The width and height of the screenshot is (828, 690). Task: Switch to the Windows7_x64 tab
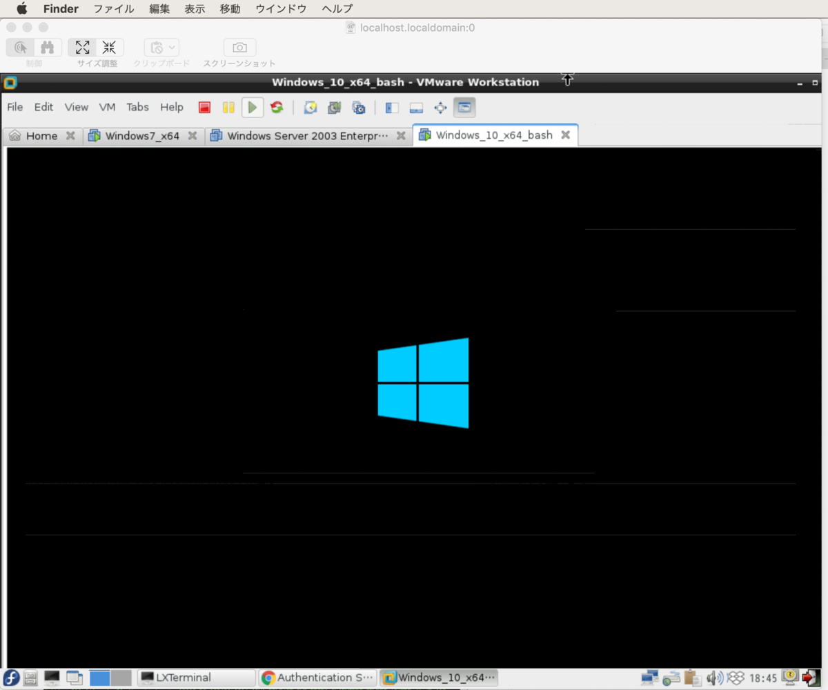click(x=142, y=136)
